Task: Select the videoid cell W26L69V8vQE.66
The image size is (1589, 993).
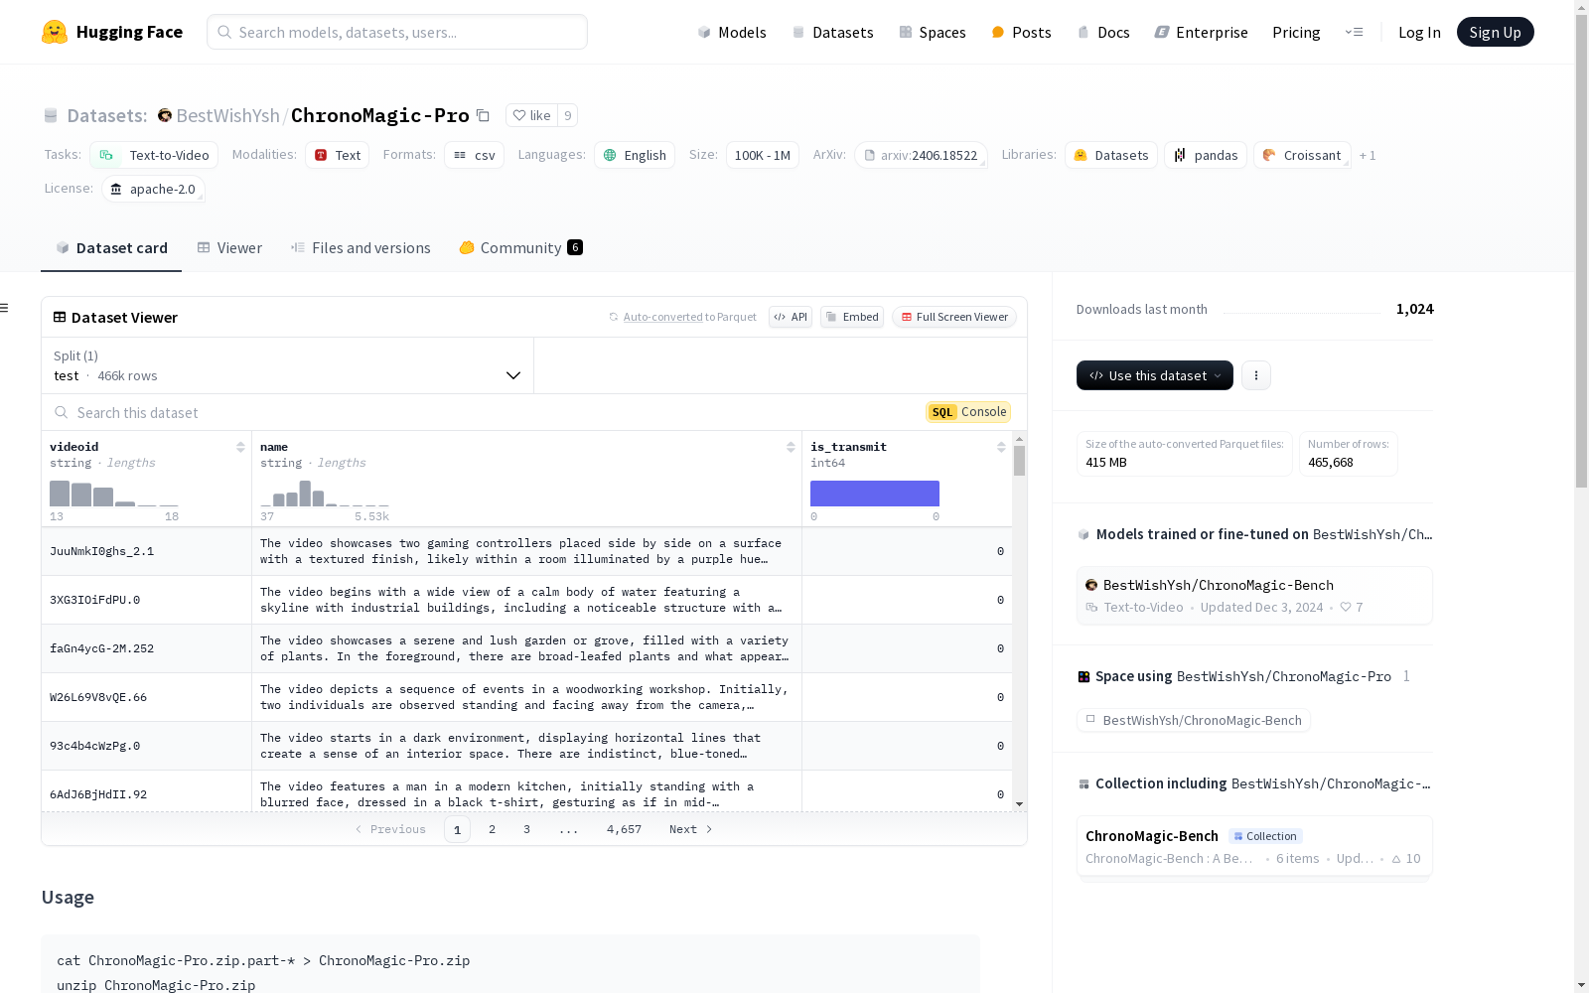Action: [147, 697]
